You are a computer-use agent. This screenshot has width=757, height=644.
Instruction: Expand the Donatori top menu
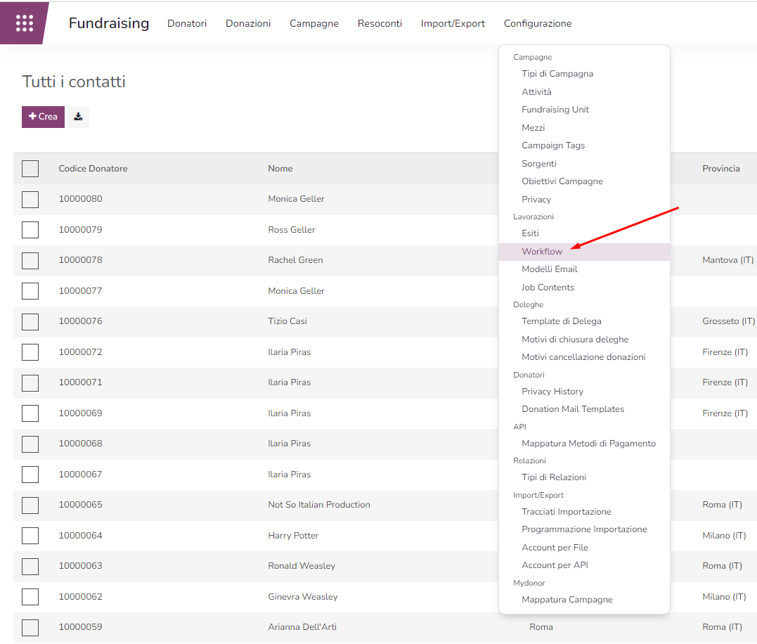point(187,23)
